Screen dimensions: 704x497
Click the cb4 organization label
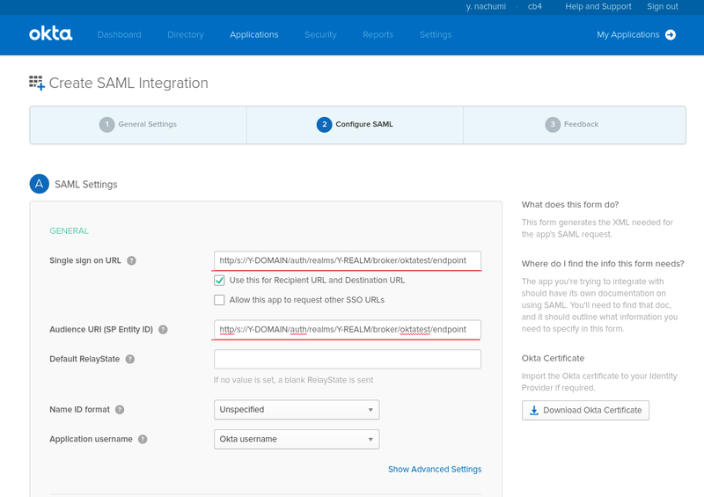pos(535,7)
